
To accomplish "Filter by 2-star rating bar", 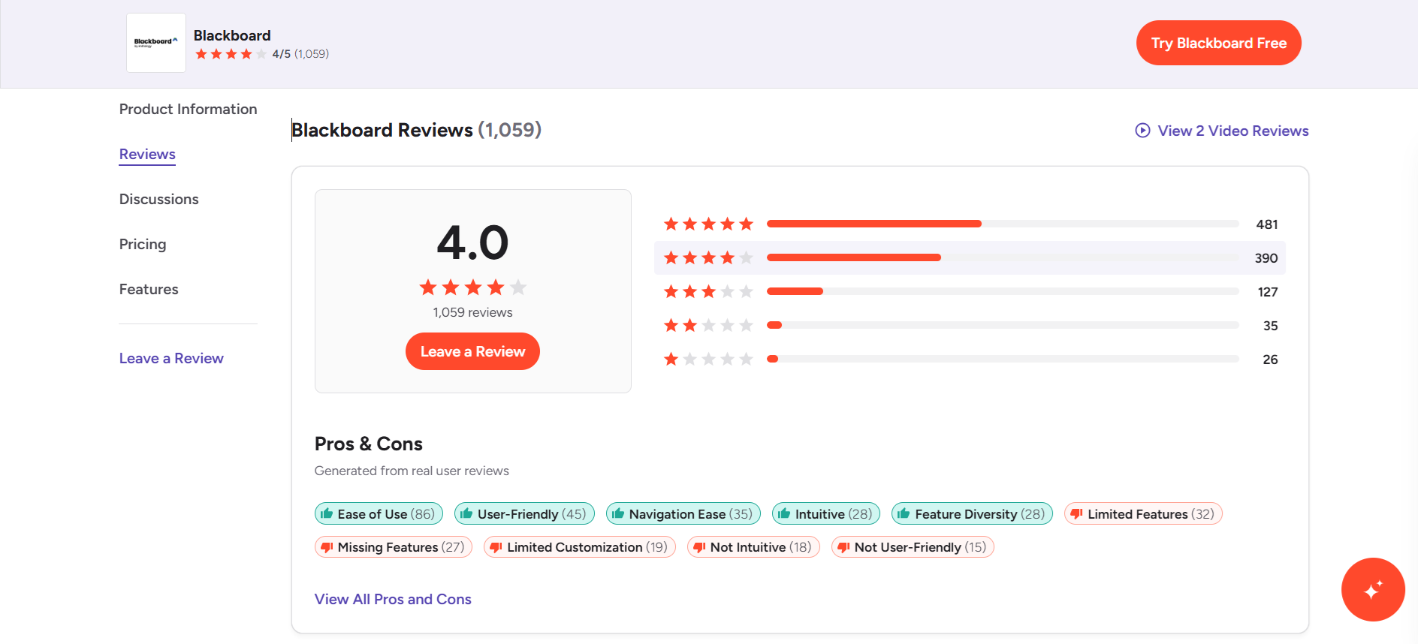I will tap(1003, 325).
